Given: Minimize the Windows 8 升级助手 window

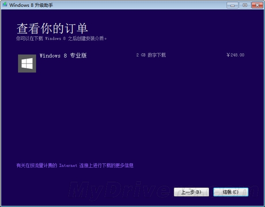Looking at the screenshot, I should pyautogui.click(x=232, y=5).
